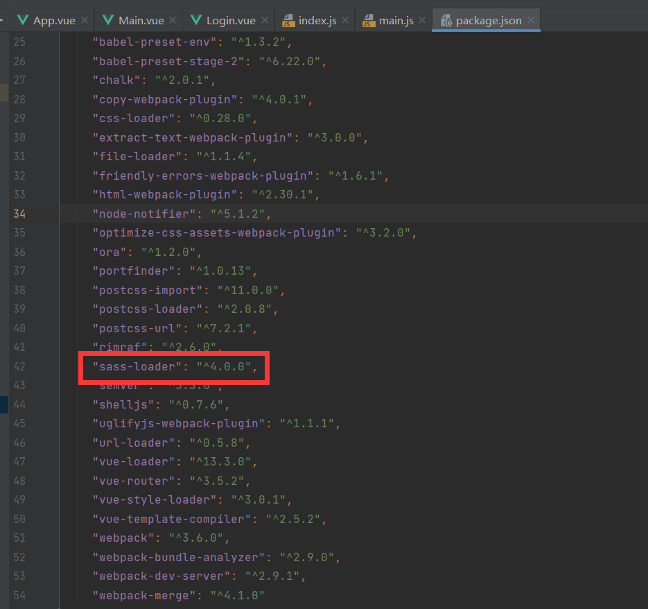Screen dimensions: 648x609
Task: Click the "css-loader" key
Action: click(x=134, y=119)
